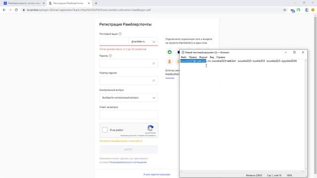Open the Справка menu in Notepad
The height and width of the screenshot is (178, 317).
[220, 57]
